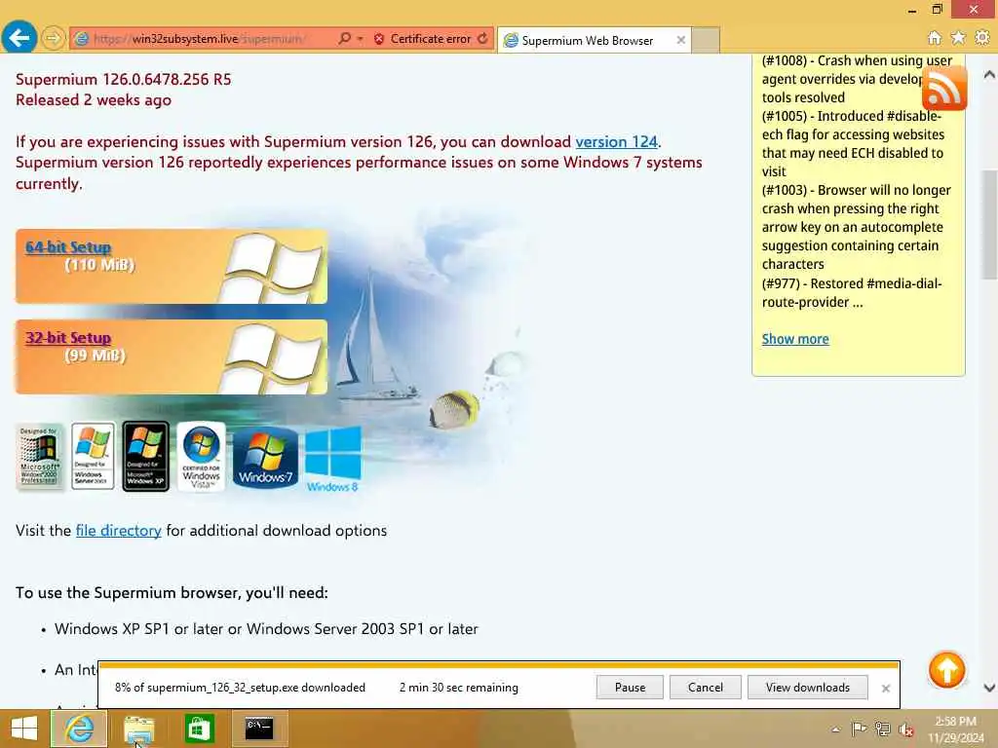Click the forward navigation arrow
The height and width of the screenshot is (748, 998).
click(54, 39)
